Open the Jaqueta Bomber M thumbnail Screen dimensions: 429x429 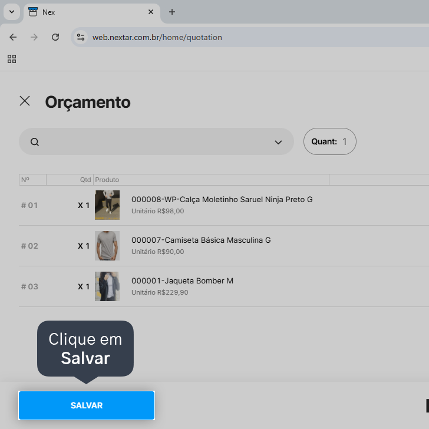(107, 286)
